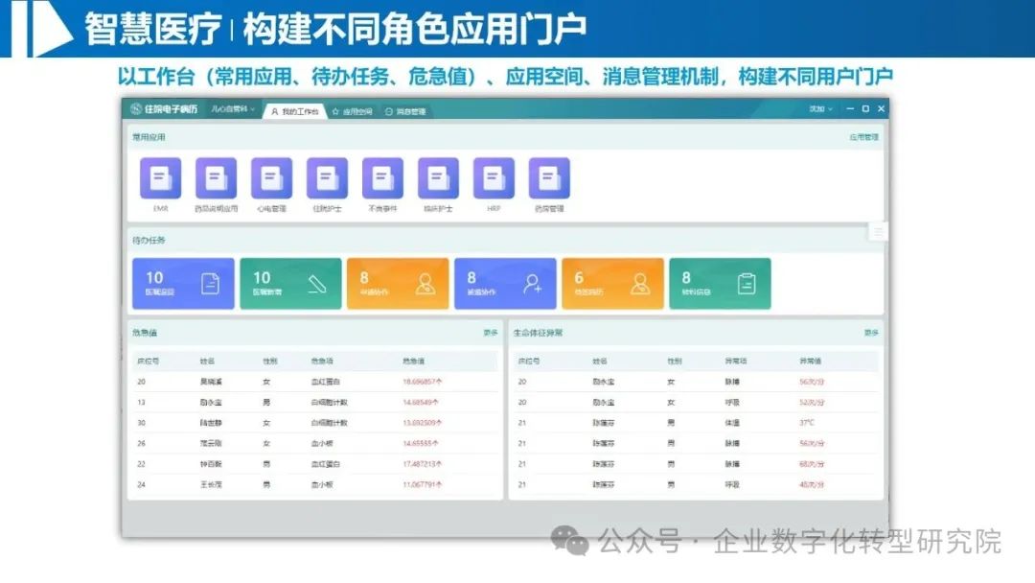1035x583 pixels.
Task: Switch to the 应用空间 tab
Action: click(353, 111)
